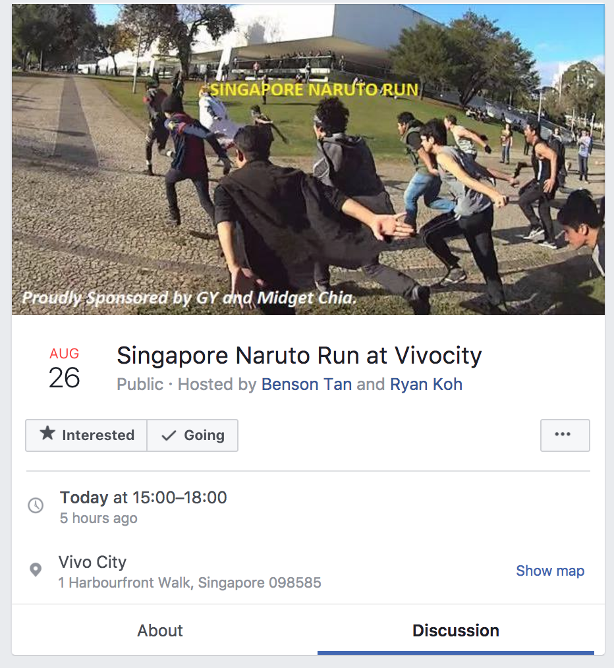Click the AUG 26 date badge

click(65, 368)
